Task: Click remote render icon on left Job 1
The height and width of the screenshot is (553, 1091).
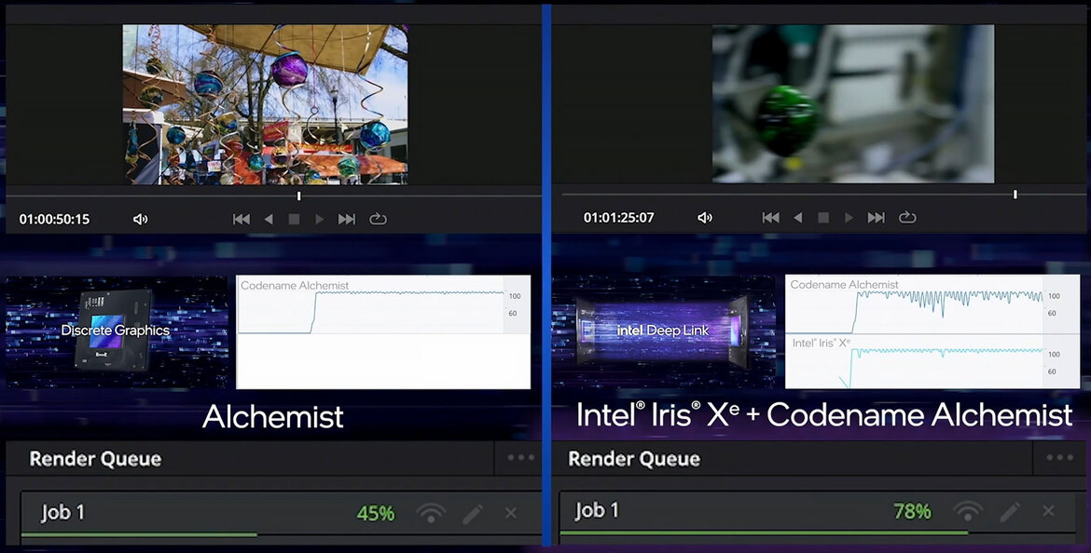Action: click(431, 513)
